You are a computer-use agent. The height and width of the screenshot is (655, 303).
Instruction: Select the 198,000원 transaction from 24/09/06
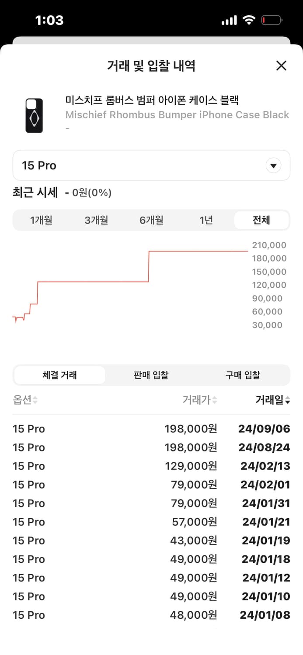[151, 429]
